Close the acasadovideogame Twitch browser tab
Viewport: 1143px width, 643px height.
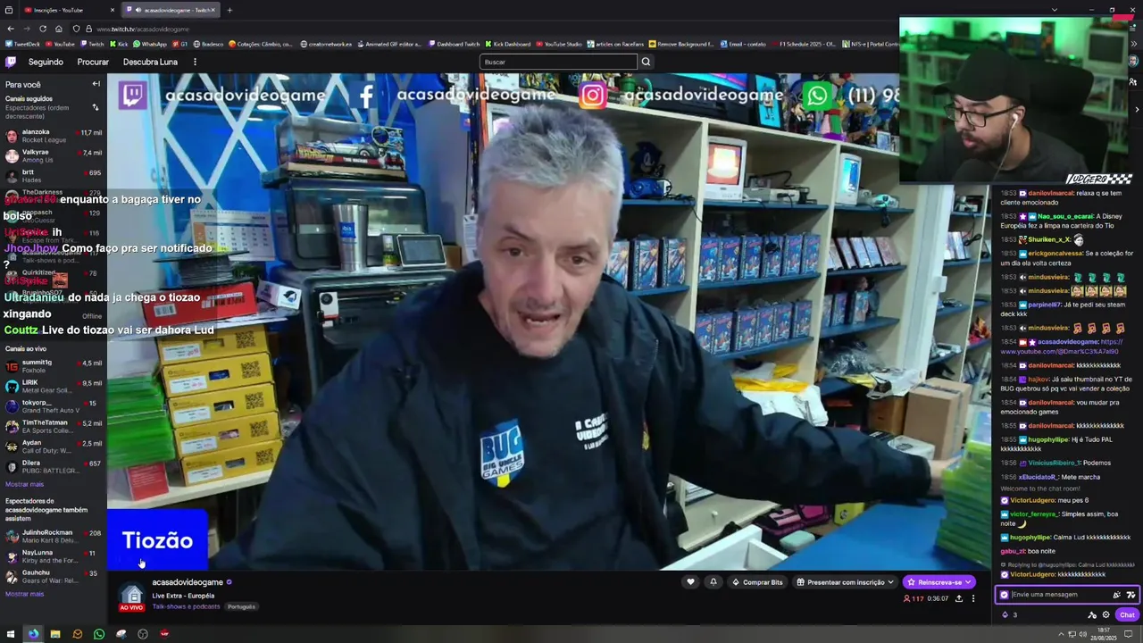213,10
